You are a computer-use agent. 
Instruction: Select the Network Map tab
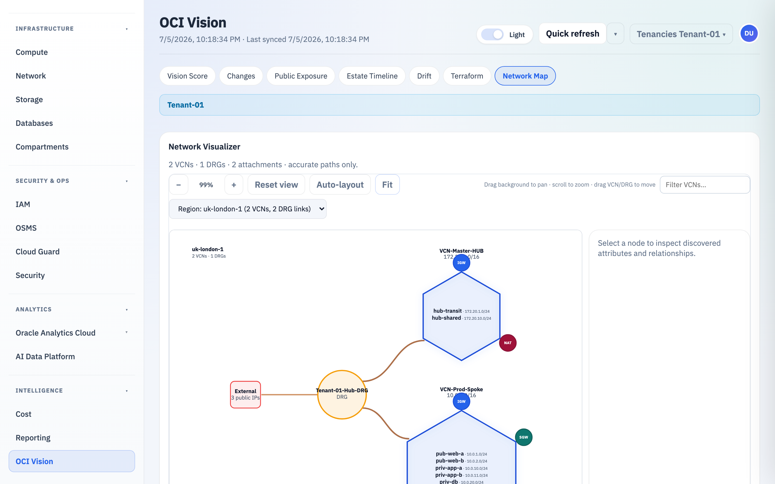tap(525, 76)
